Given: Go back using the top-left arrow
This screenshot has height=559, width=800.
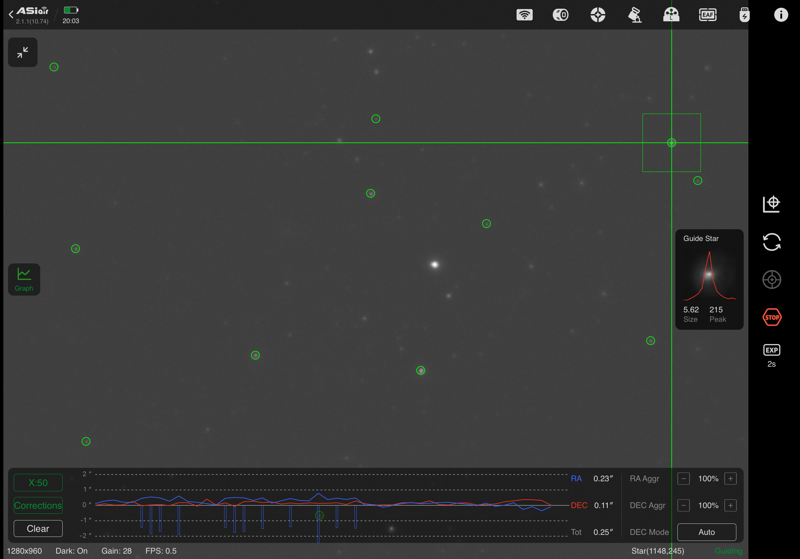Looking at the screenshot, I should tap(11, 14).
